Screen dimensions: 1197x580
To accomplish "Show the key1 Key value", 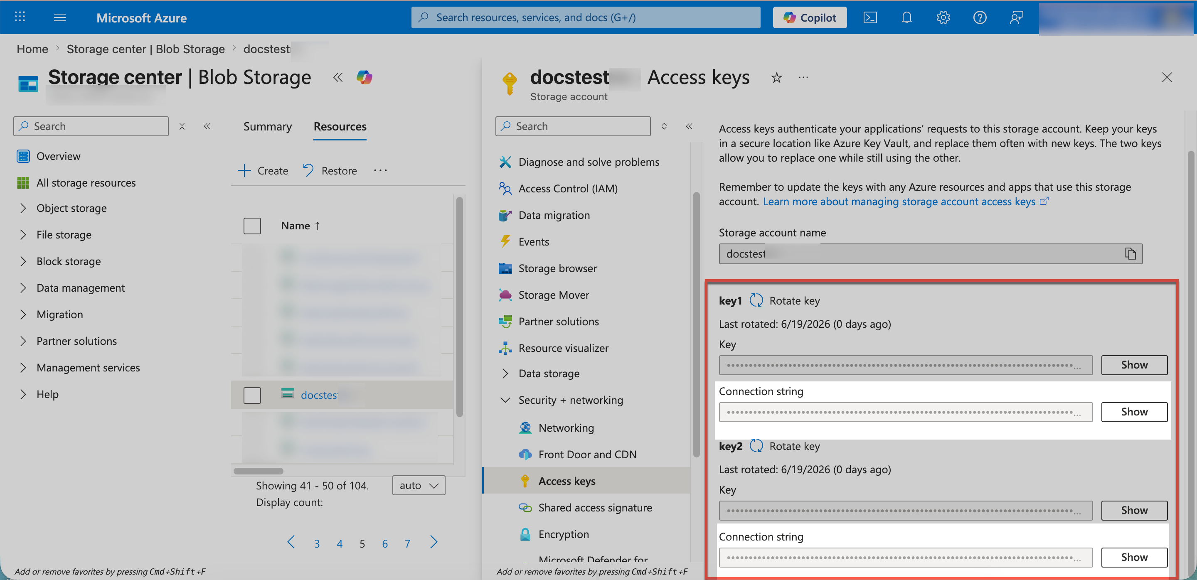I will [x=1134, y=365].
